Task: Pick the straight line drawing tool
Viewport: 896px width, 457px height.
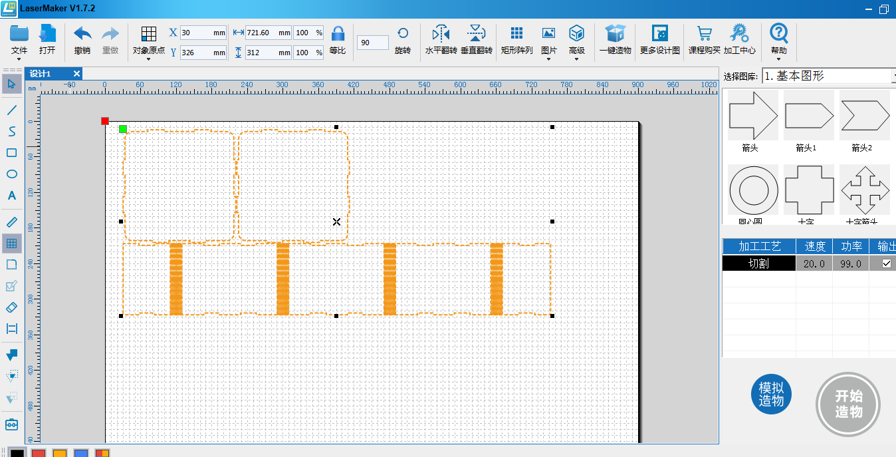Action: coord(11,110)
